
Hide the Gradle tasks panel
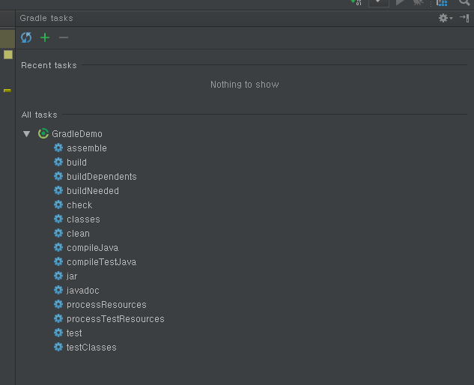pyautogui.click(x=464, y=18)
